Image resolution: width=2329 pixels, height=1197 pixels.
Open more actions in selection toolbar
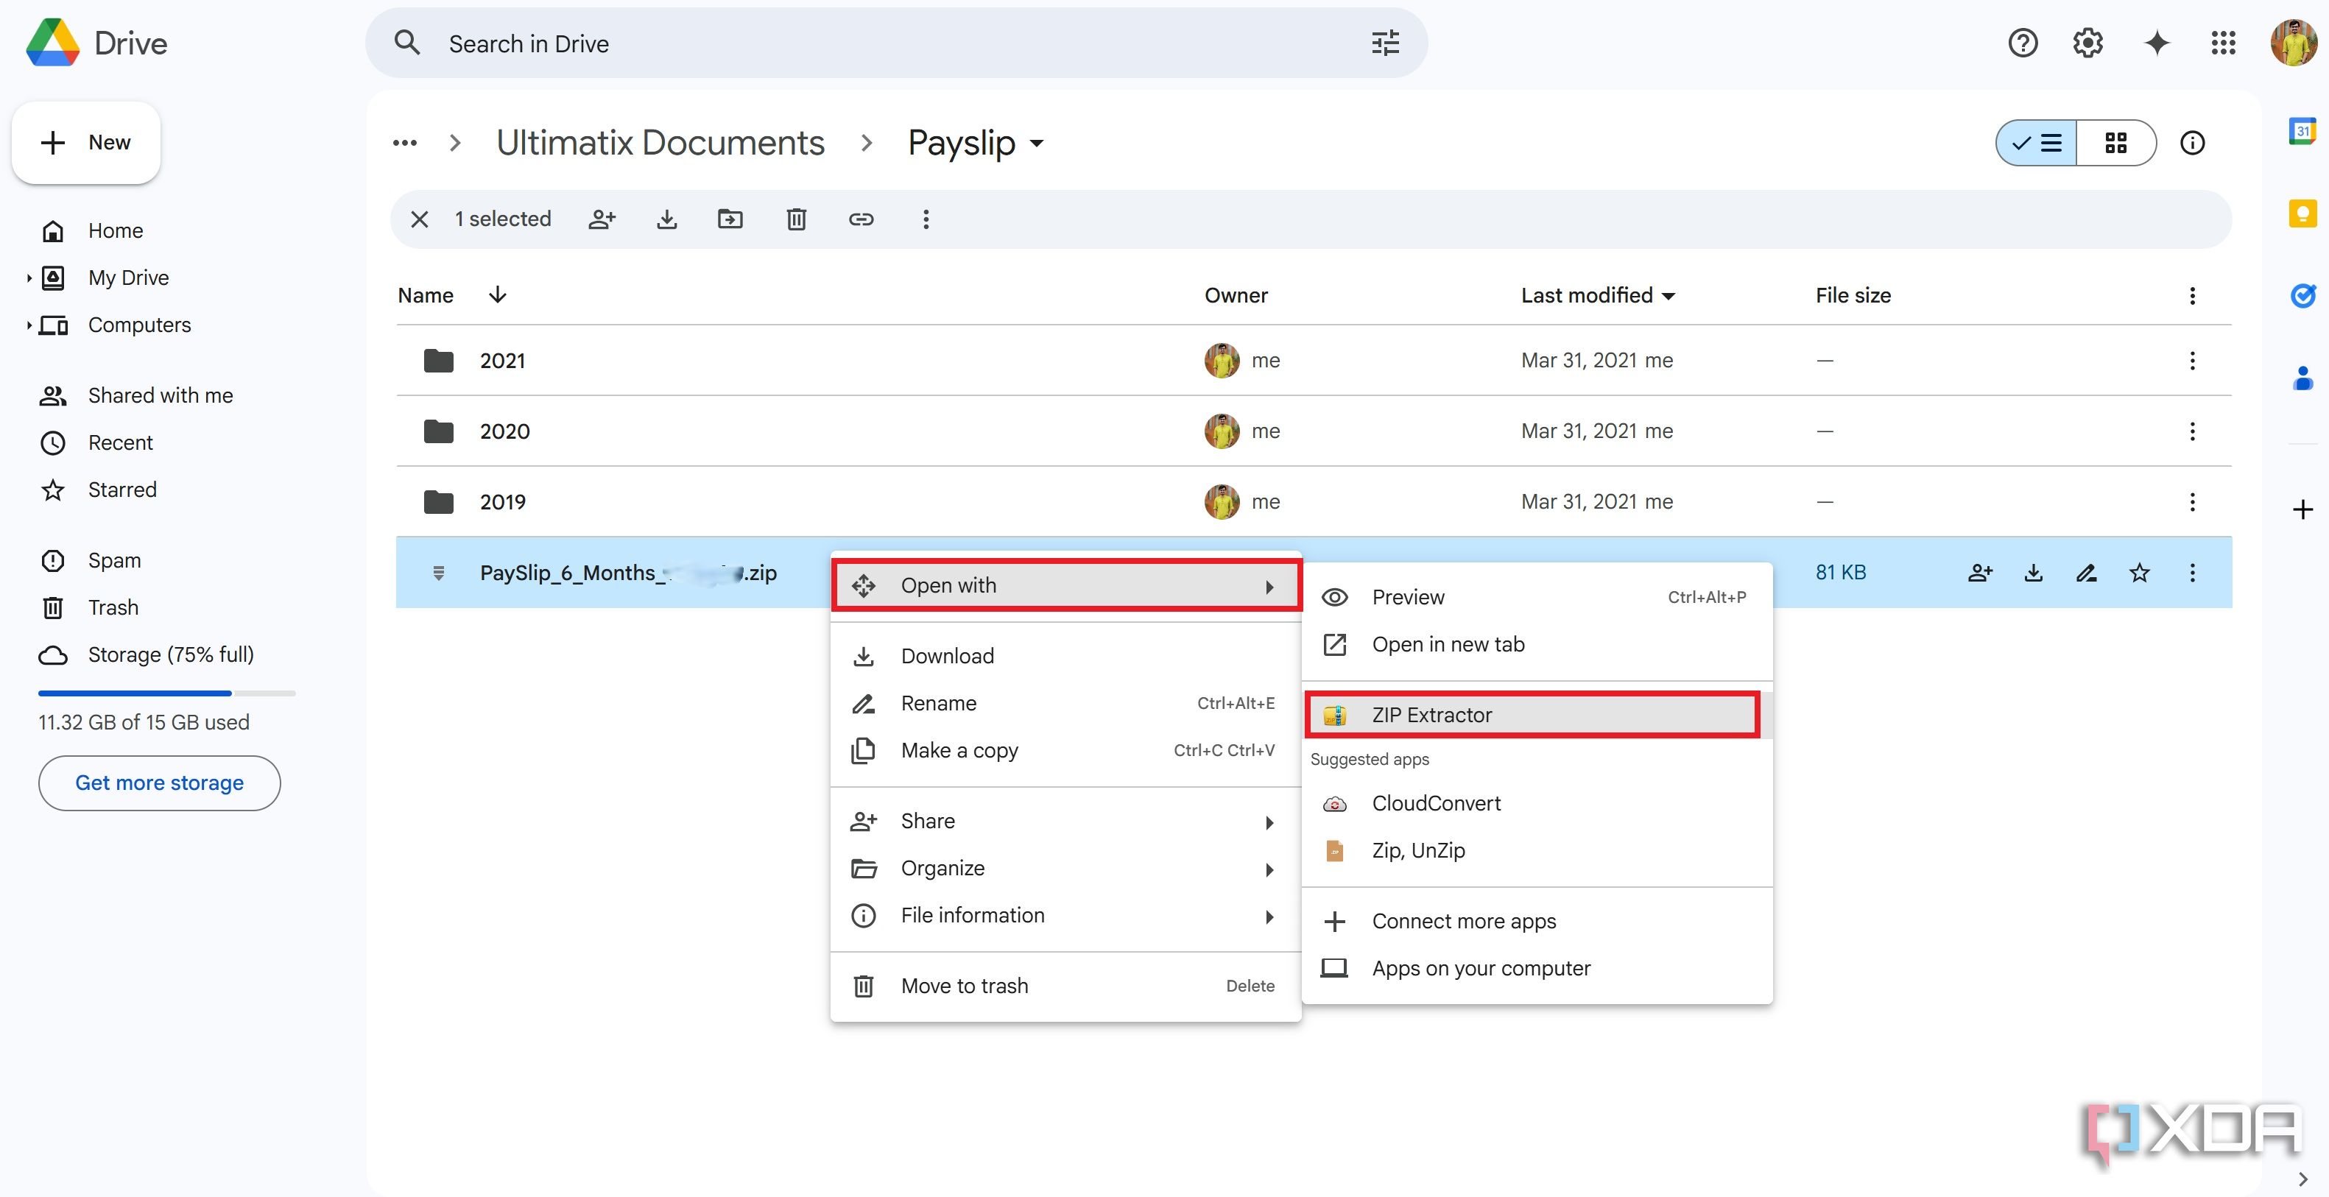(925, 219)
